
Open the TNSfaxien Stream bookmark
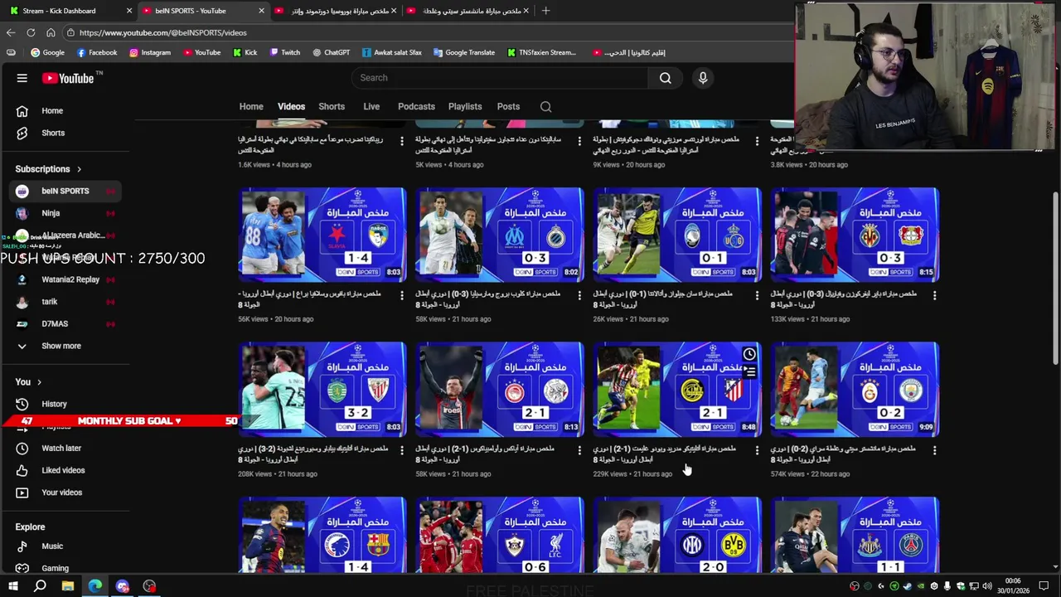point(541,52)
